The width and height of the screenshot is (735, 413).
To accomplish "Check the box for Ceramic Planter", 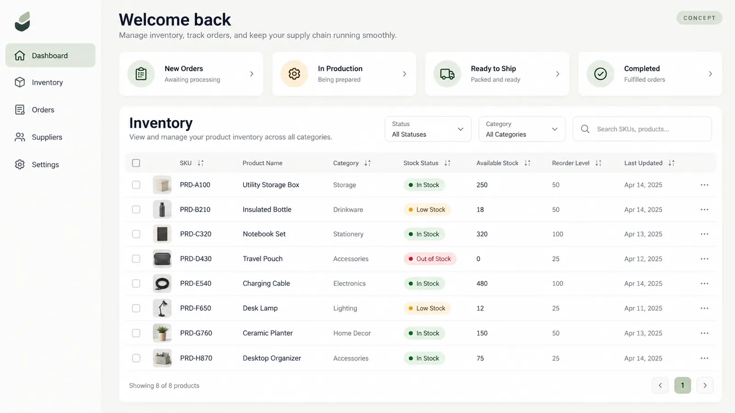I will tap(136, 333).
